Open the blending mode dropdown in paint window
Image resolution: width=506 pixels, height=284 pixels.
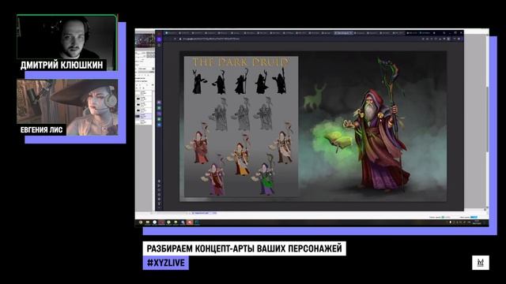pos(145,69)
